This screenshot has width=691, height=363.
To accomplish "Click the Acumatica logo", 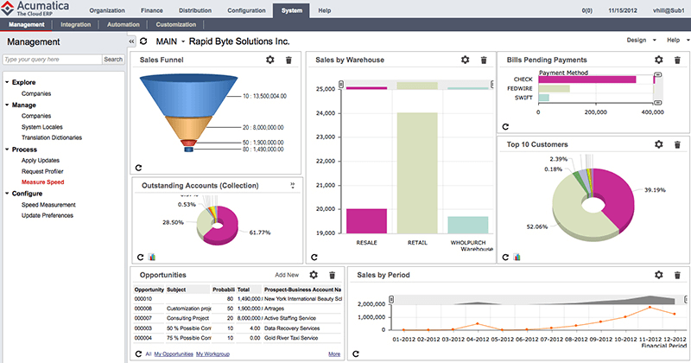I will pos(35,9).
